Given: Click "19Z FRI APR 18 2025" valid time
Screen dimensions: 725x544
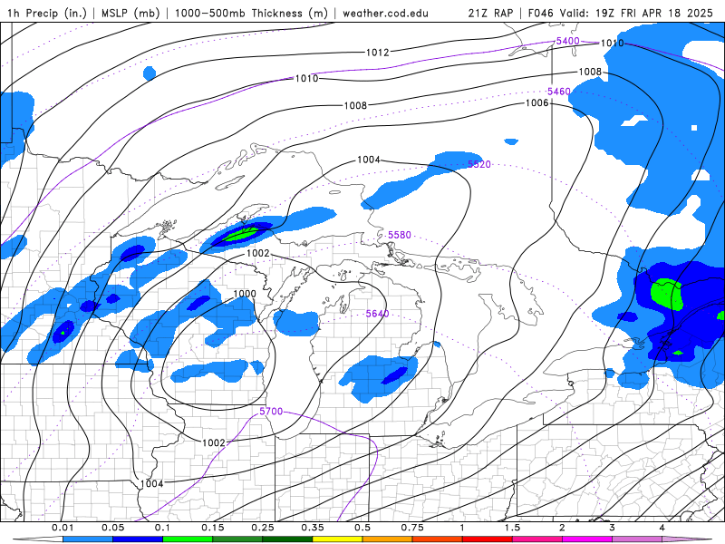Looking at the screenshot, I should [x=654, y=13].
